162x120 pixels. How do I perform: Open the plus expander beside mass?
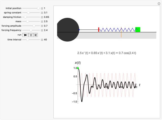(x=42, y=21)
